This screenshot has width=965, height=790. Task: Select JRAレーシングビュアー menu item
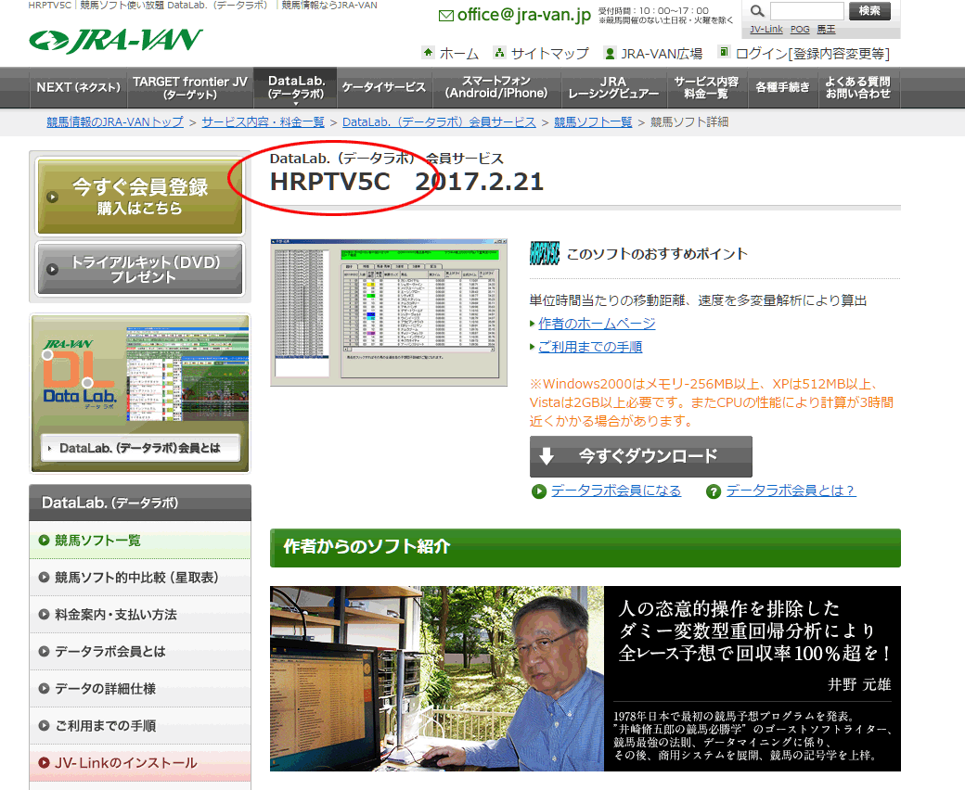613,87
